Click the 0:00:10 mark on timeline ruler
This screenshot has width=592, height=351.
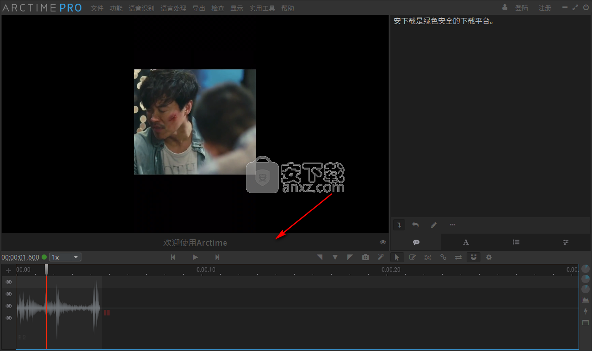tap(206, 270)
